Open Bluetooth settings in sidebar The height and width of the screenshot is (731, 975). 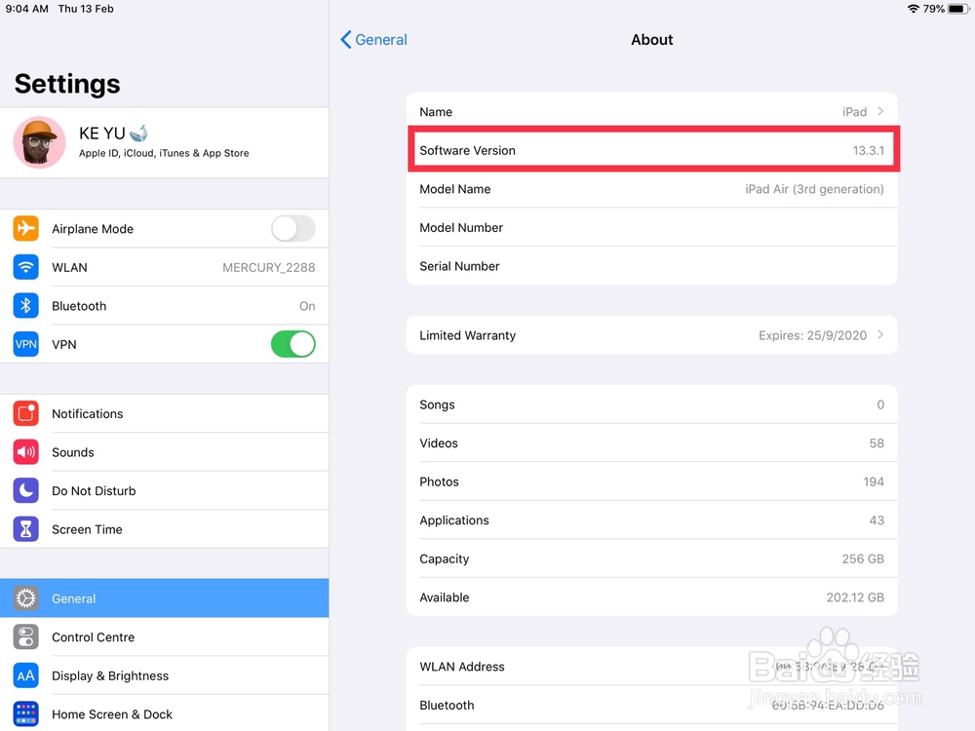[x=164, y=305]
